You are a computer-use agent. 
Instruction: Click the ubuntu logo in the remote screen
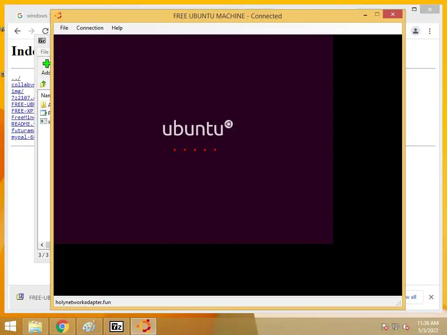click(198, 128)
